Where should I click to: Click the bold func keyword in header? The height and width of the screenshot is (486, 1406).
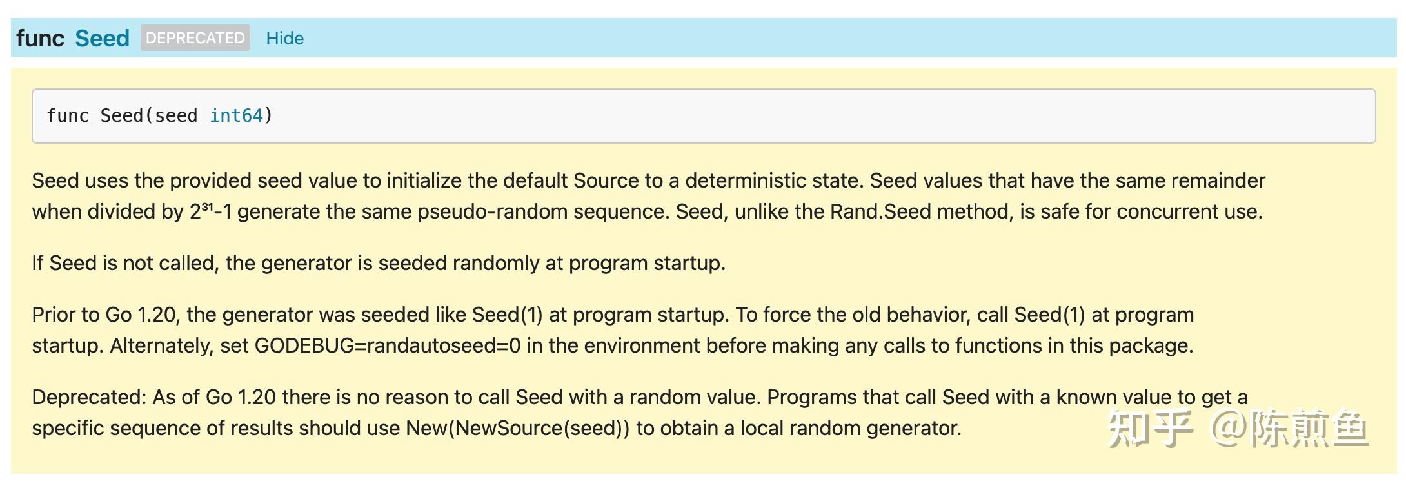click(40, 38)
